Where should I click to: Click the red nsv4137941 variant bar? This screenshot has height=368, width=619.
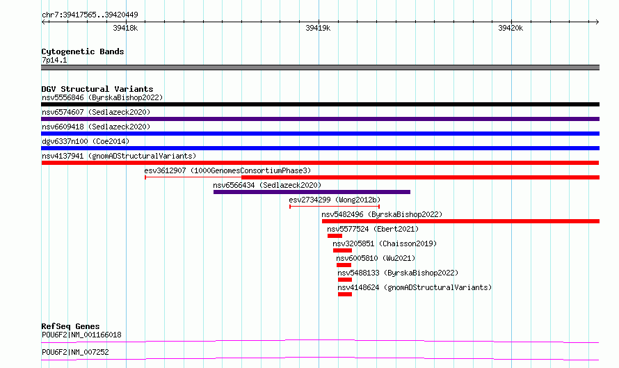pos(320,163)
